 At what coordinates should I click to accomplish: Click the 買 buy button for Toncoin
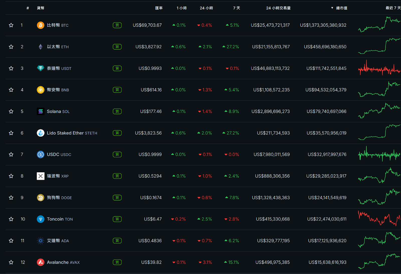[x=117, y=219]
